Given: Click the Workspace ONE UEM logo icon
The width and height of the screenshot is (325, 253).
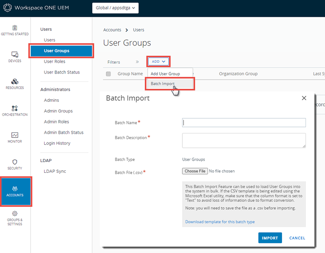Looking at the screenshot, I should 7,8.
